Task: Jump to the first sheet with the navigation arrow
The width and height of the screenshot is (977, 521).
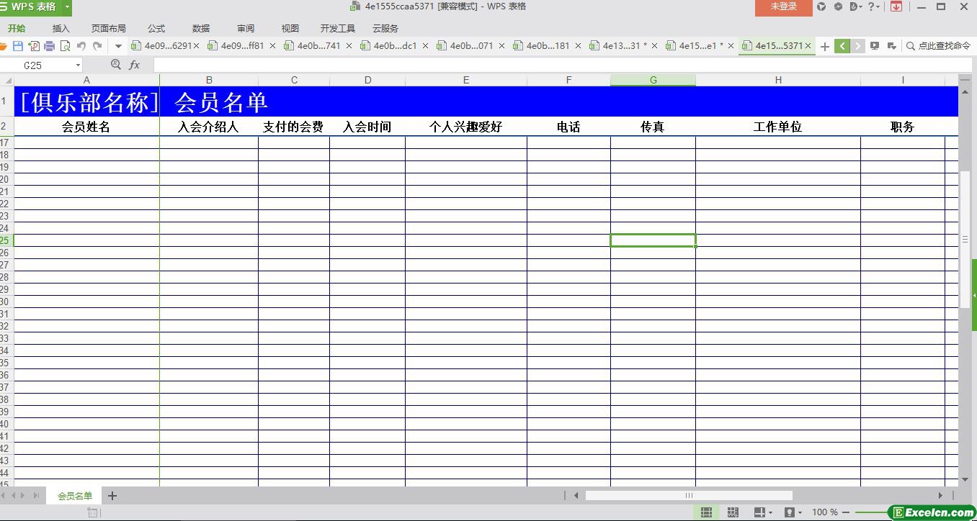Action: click(4, 496)
